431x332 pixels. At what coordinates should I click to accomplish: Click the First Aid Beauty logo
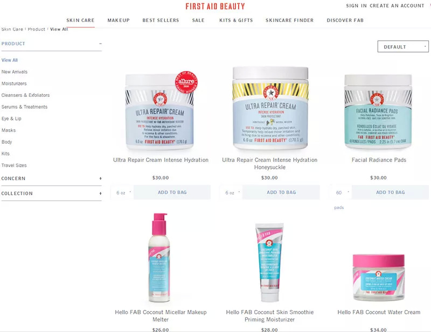(x=215, y=6)
